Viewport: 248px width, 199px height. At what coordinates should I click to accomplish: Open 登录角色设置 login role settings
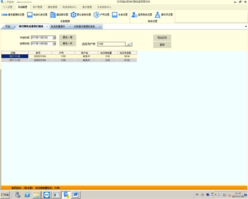pyautogui.click(x=142, y=15)
